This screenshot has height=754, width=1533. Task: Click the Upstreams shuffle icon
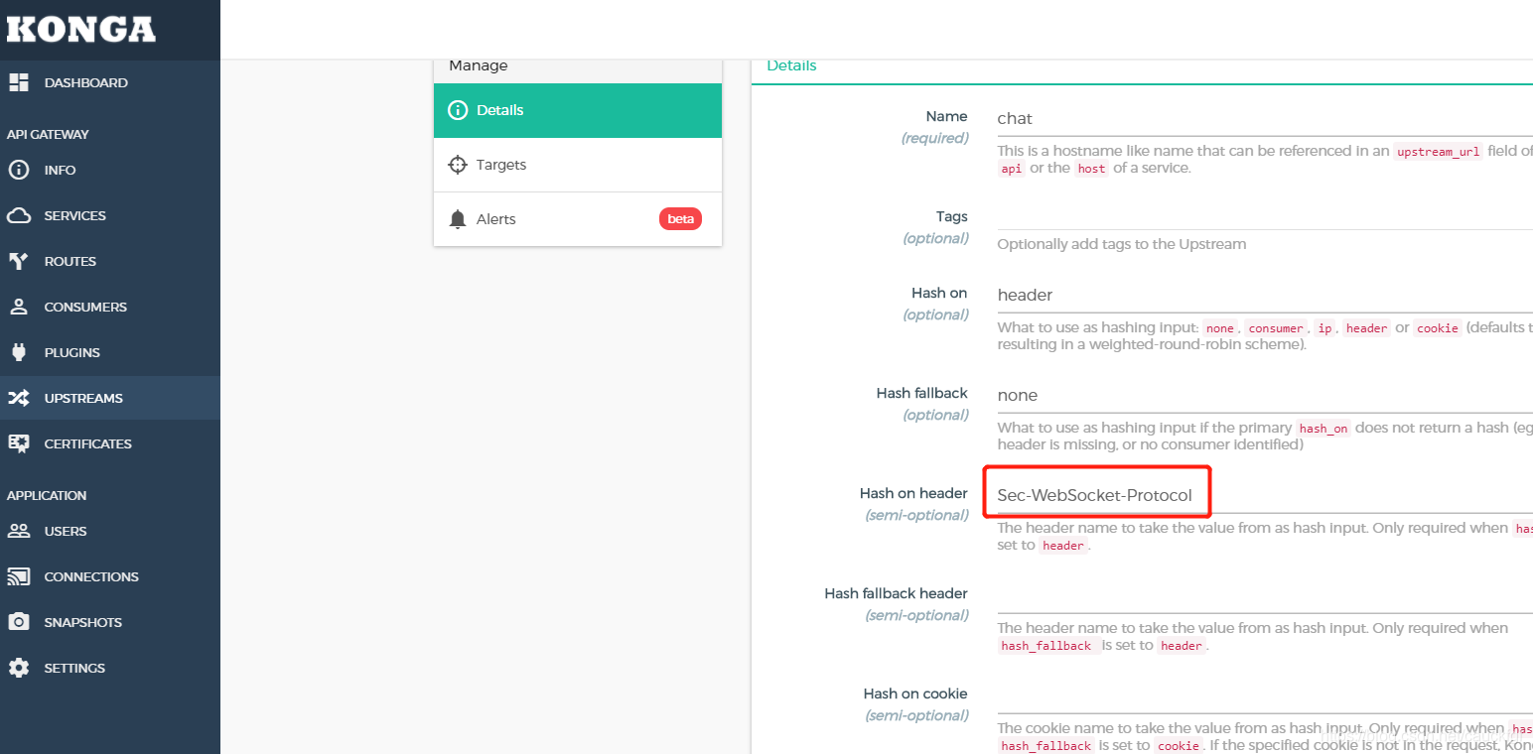tap(19, 398)
